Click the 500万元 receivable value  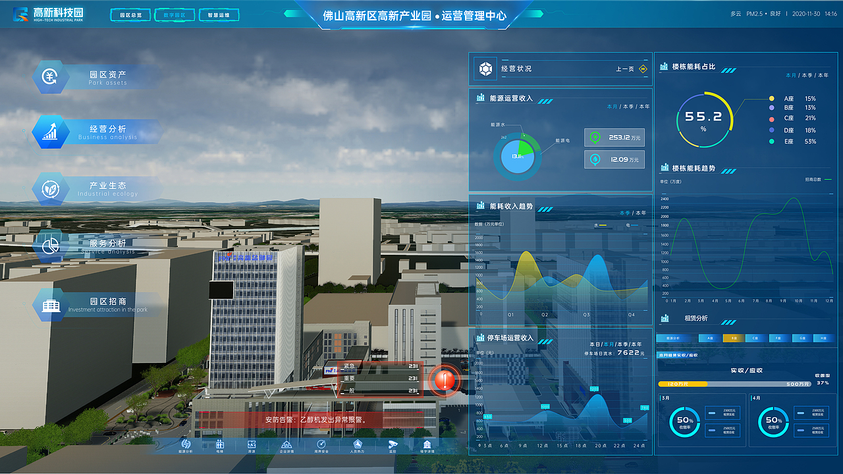(x=798, y=384)
